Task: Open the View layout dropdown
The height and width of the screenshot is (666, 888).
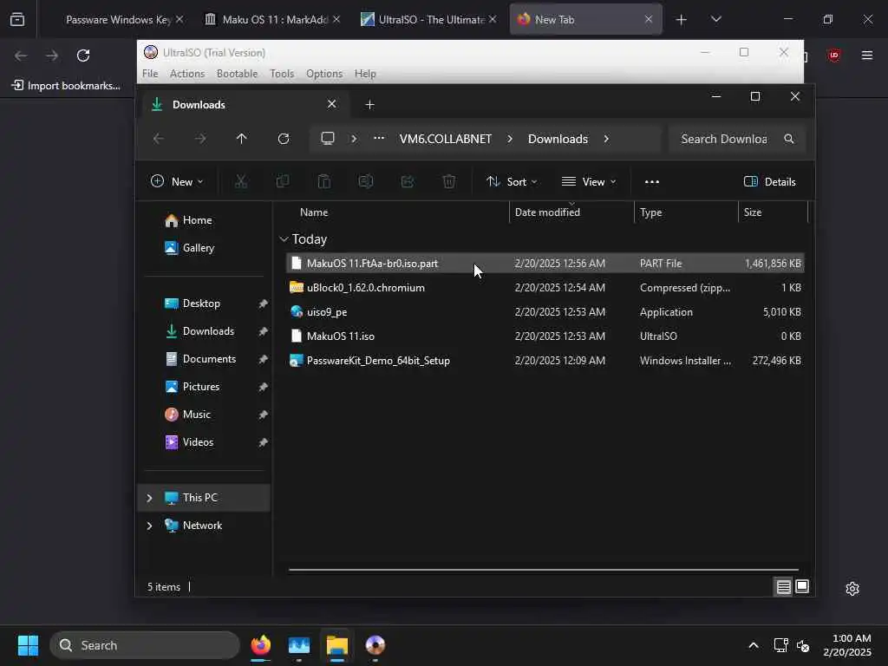Action: pos(589,182)
